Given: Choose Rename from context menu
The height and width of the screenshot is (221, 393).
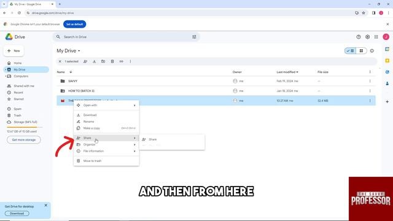Looking at the screenshot, I should (106, 122).
